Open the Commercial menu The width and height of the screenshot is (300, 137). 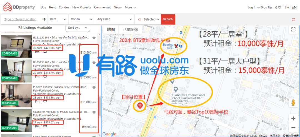click(x=102, y=7)
